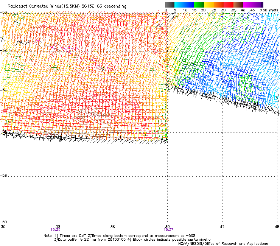Click the '-60' latitude axis label

3,222
